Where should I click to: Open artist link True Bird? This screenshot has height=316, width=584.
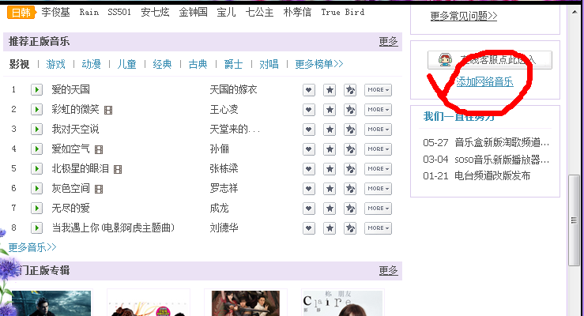coord(343,13)
